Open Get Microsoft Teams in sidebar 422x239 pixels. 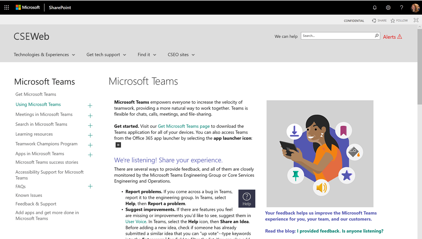[x=36, y=94]
